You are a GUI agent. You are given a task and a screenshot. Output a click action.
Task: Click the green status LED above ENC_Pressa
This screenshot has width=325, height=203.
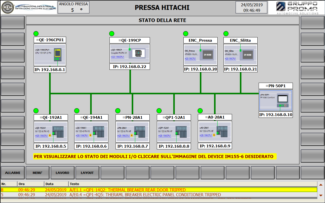[186, 34]
